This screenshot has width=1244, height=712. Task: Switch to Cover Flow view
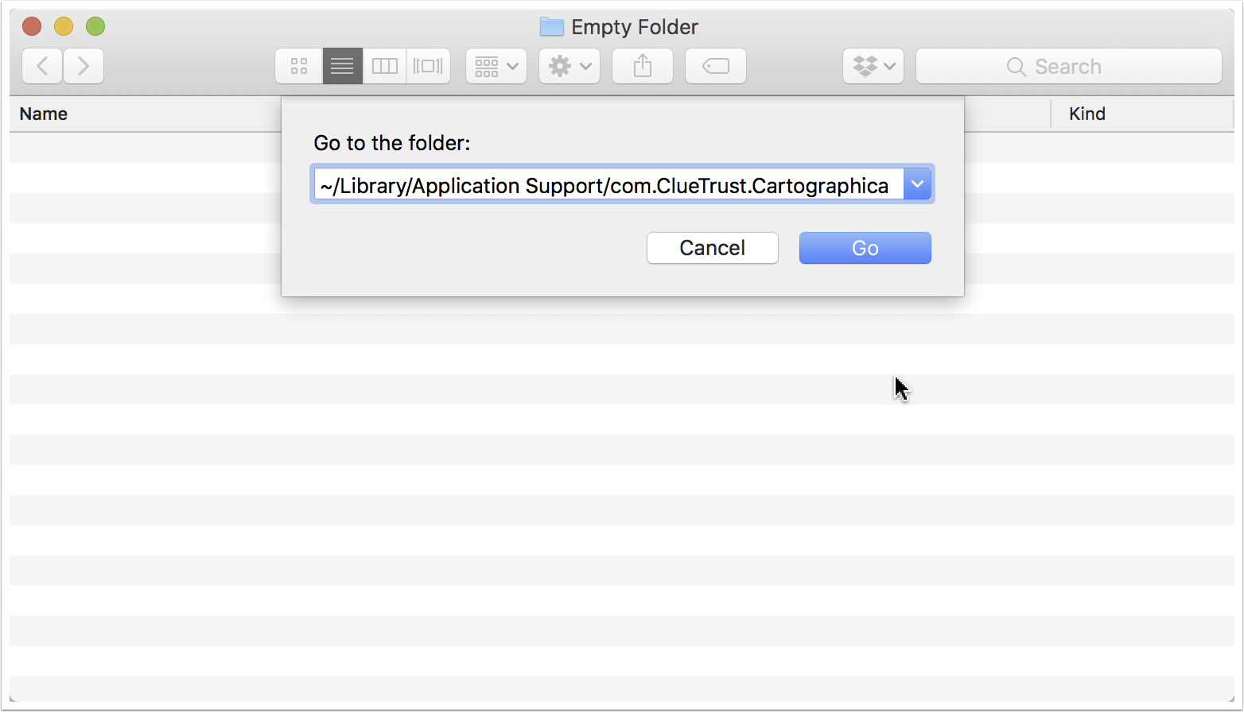(x=428, y=66)
